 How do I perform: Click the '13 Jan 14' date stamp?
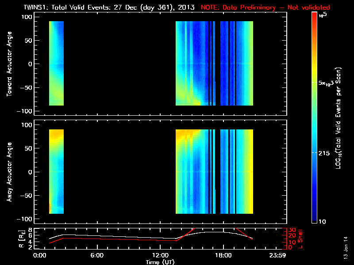346,248
